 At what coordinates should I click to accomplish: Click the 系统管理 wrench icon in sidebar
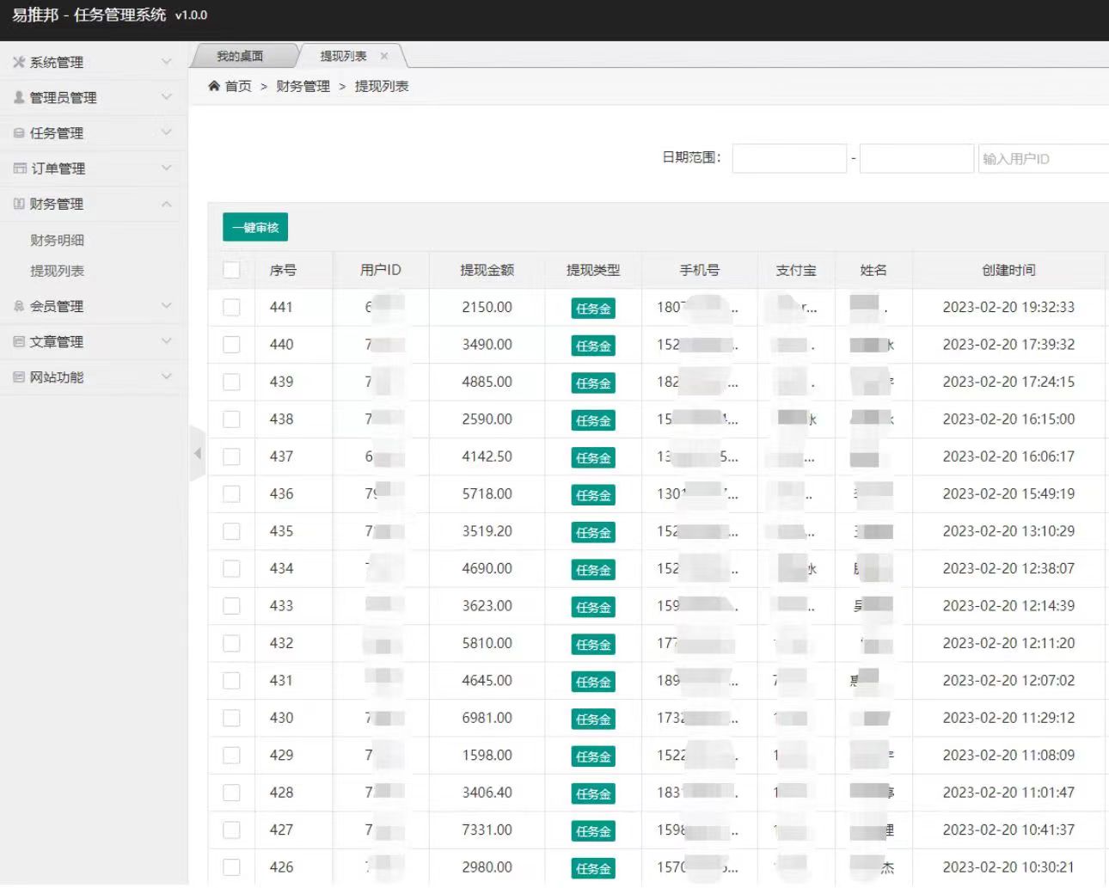coord(19,62)
